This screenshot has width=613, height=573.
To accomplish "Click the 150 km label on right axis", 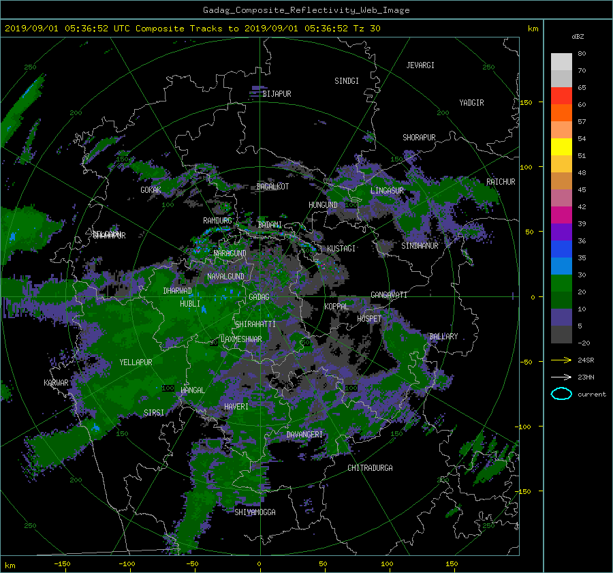I will click(526, 102).
